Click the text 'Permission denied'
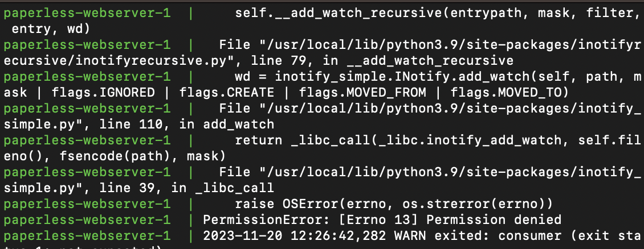Image resolution: width=644 pixels, height=249 pixels. [x=494, y=221]
